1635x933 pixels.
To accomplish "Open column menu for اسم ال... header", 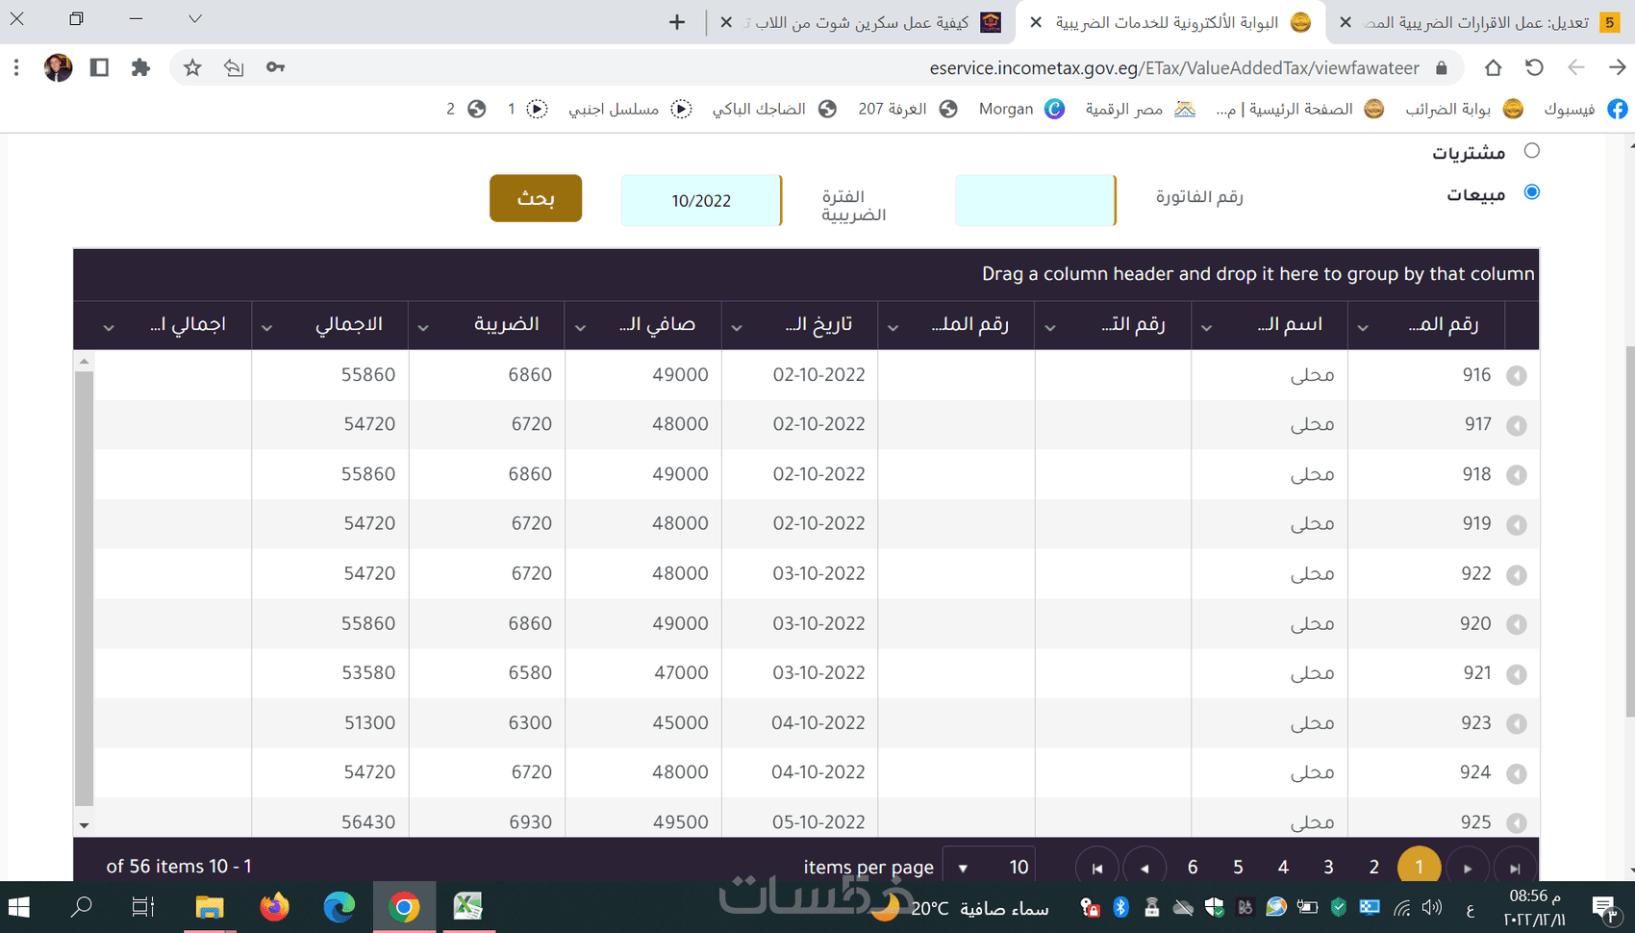I will tap(1206, 328).
